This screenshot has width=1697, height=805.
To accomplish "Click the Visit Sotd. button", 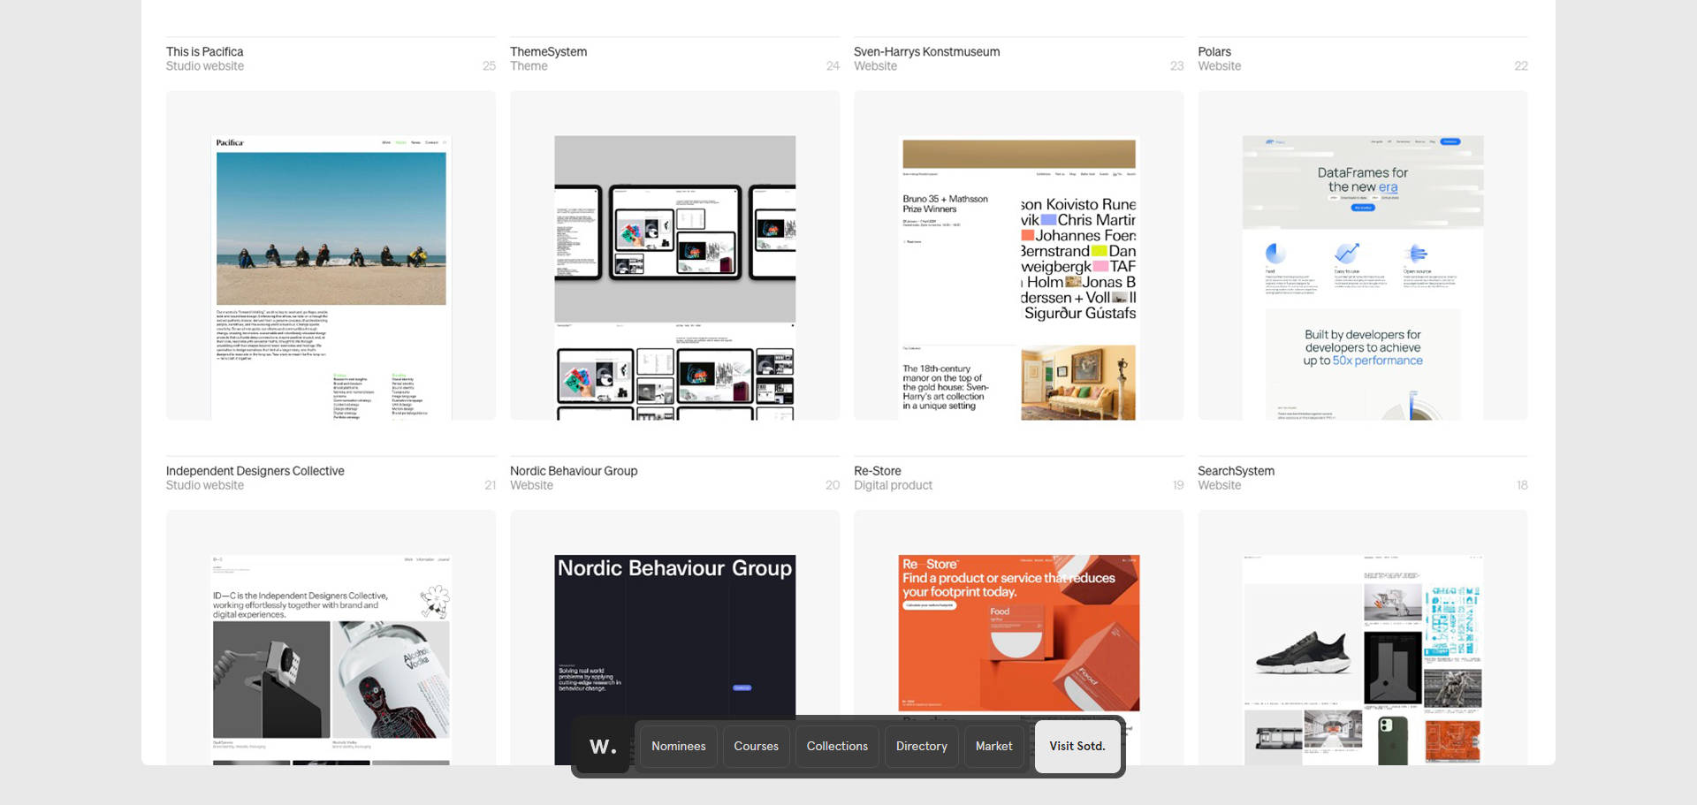I will (1077, 747).
